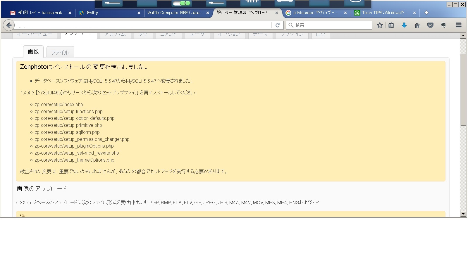Select the ファイル upload sub-tab
The height and width of the screenshot is (263, 468).
[60, 52]
